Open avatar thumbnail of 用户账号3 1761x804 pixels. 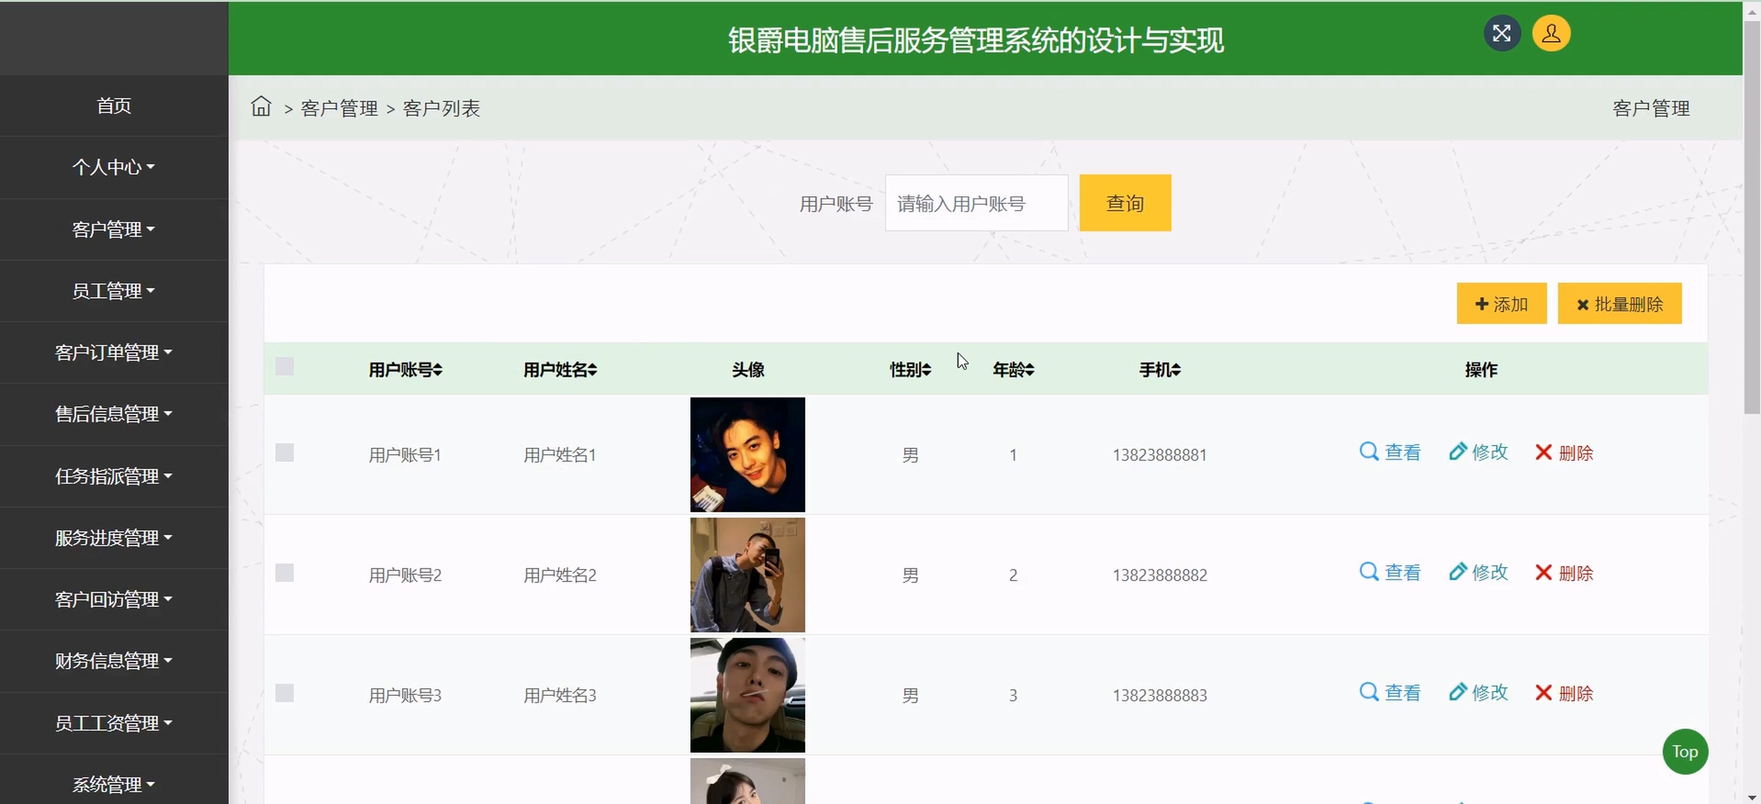pos(747,695)
